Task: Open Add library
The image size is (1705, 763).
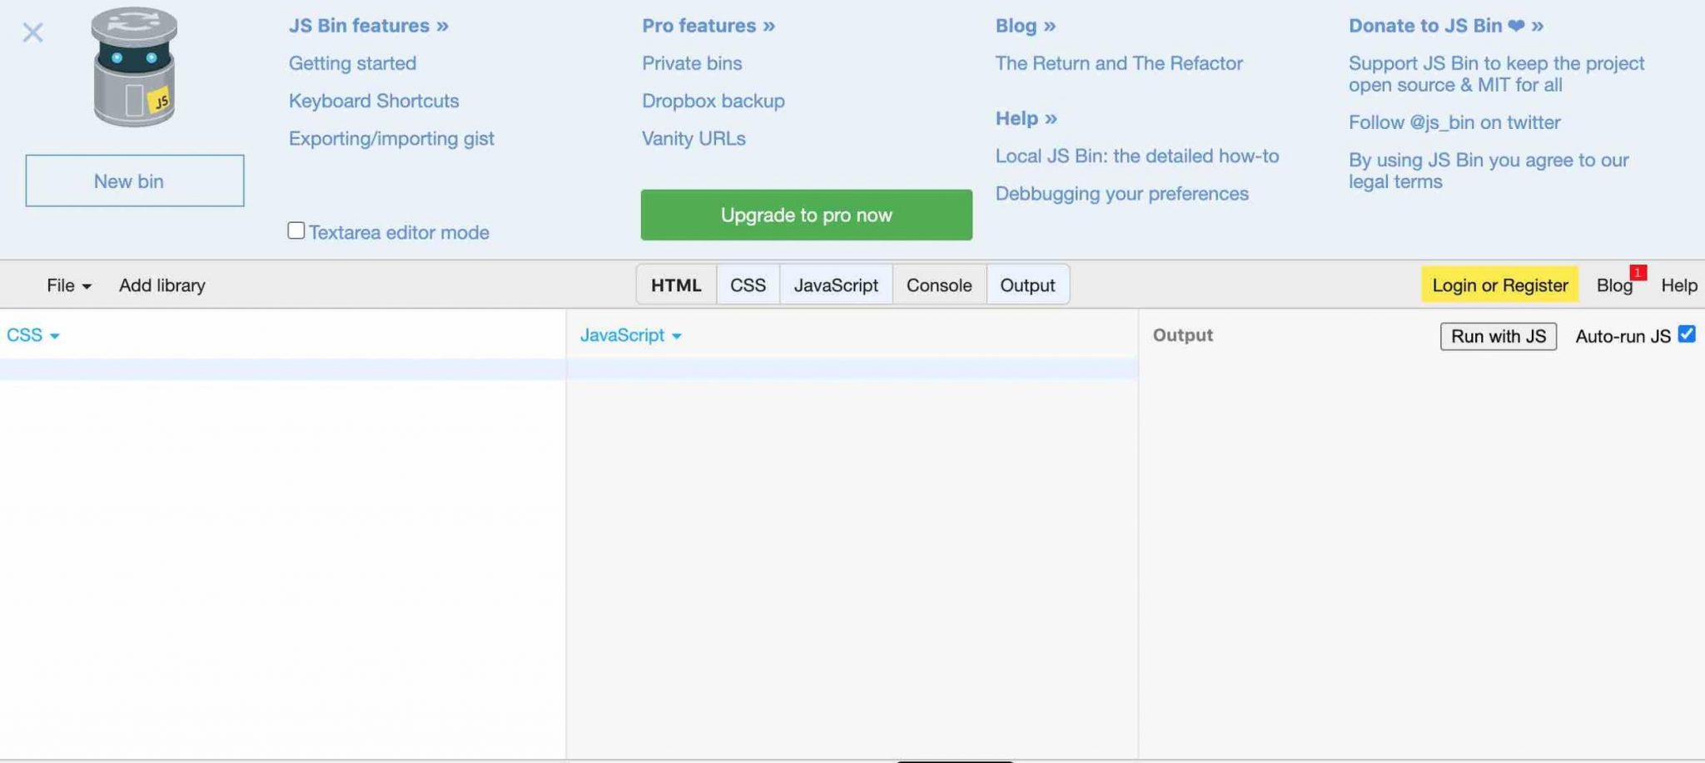Action: tap(162, 285)
